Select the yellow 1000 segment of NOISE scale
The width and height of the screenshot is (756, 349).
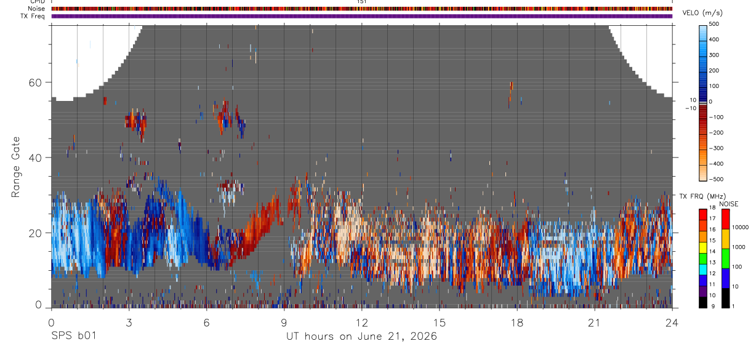pyautogui.click(x=725, y=238)
